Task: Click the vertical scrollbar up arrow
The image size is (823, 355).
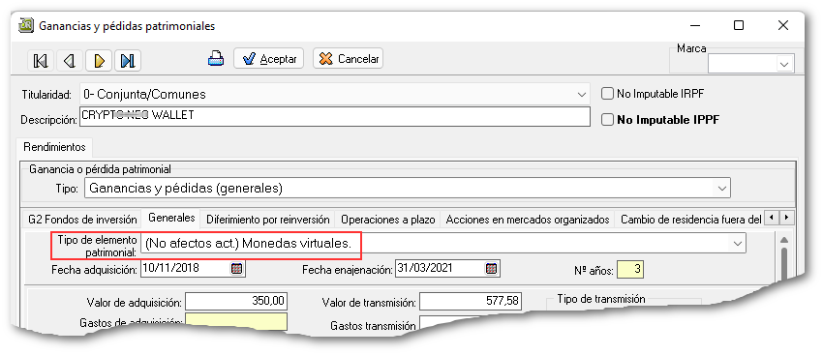Action: pos(784,240)
